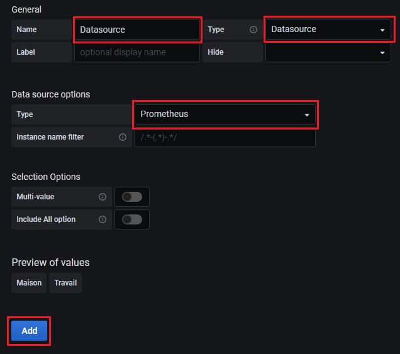The height and width of the screenshot is (354, 400).
Task: Click the Multi-value label
Action: click(36, 197)
